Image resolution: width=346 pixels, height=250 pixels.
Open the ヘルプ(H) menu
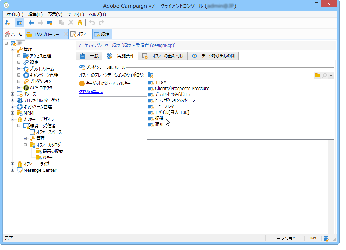coord(97,14)
